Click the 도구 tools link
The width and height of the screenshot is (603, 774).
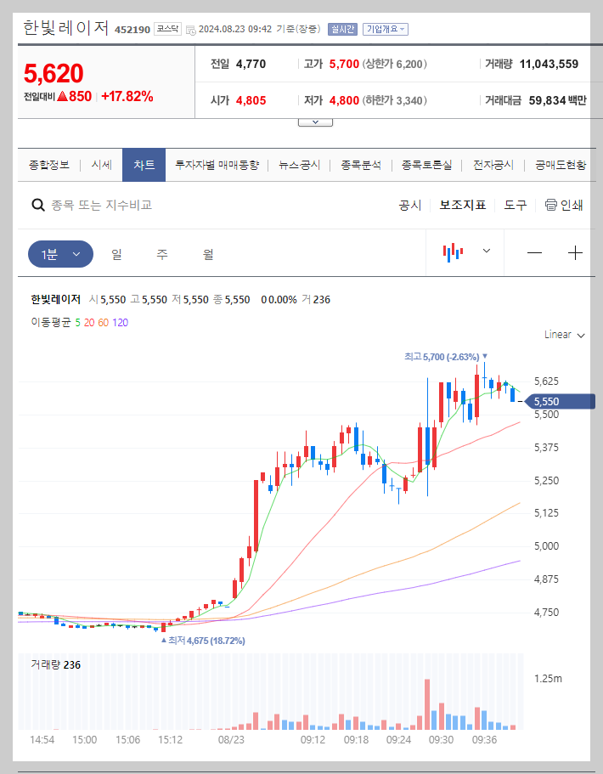tap(515, 204)
